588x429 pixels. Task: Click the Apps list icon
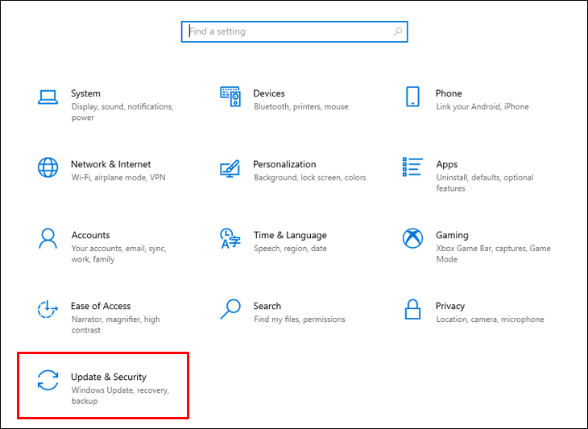tap(412, 167)
